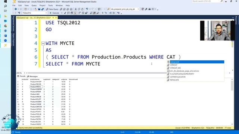The image size is (239, 134).
Task: Open the Query menu
Action: (x=34, y=5)
